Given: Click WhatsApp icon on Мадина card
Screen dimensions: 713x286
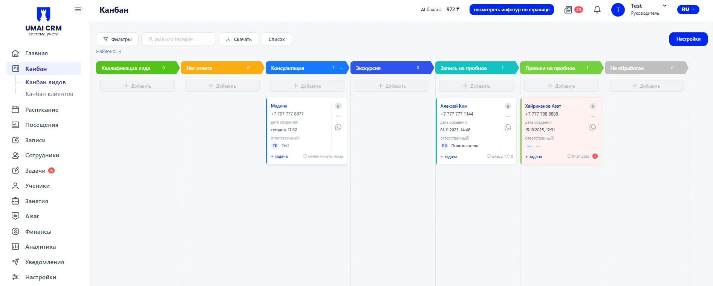Looking at the screenshot, I should pyautogui.click(x=338, y=128).
